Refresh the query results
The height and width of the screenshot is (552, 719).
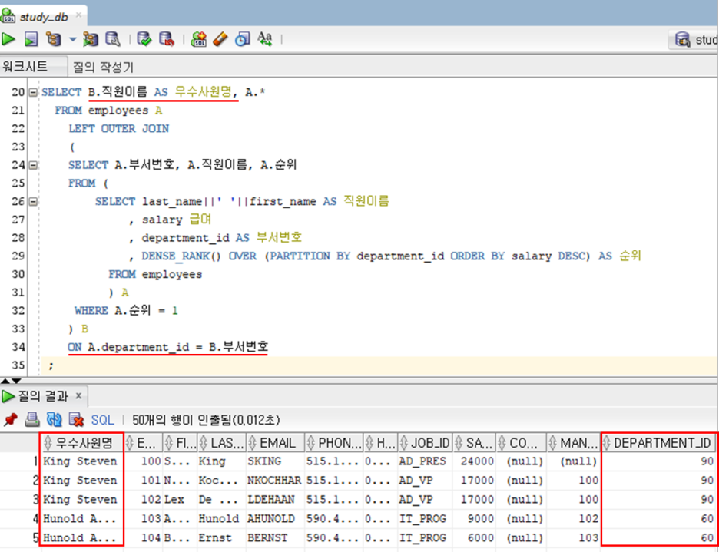[x=55, y=419]
